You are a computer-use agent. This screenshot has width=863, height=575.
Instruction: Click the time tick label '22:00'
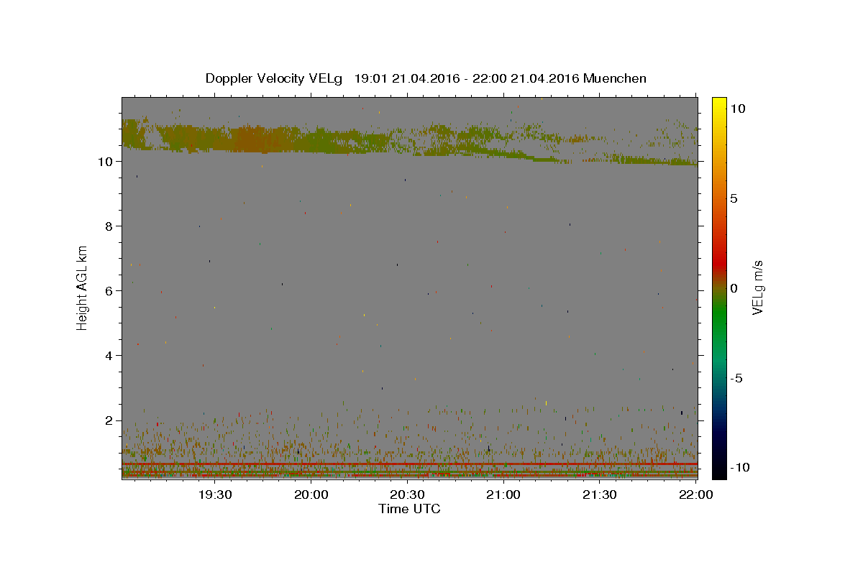click(x=695, y=494)
